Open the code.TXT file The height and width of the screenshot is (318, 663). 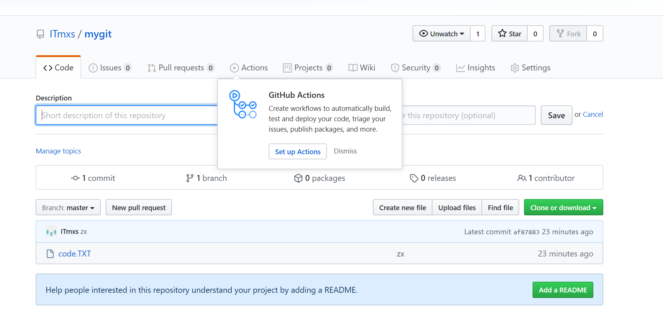[x=74, y=254]
